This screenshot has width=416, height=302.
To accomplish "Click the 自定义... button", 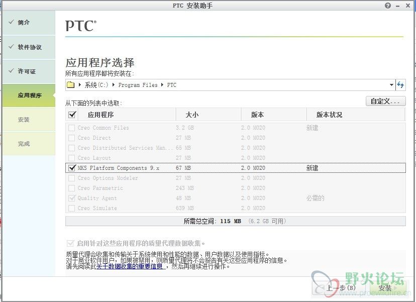I will pyautogui.click(x=385, y=101).
